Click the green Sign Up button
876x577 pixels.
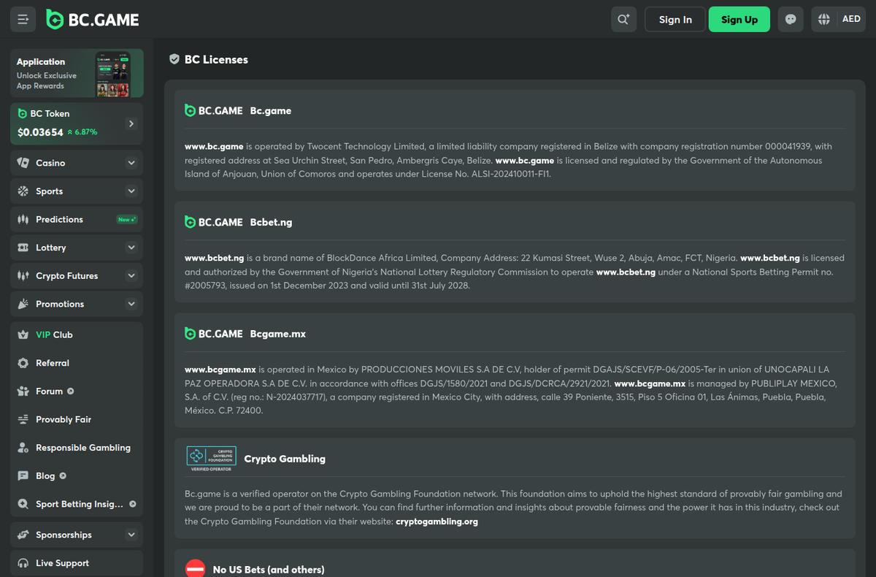point(739,20)
